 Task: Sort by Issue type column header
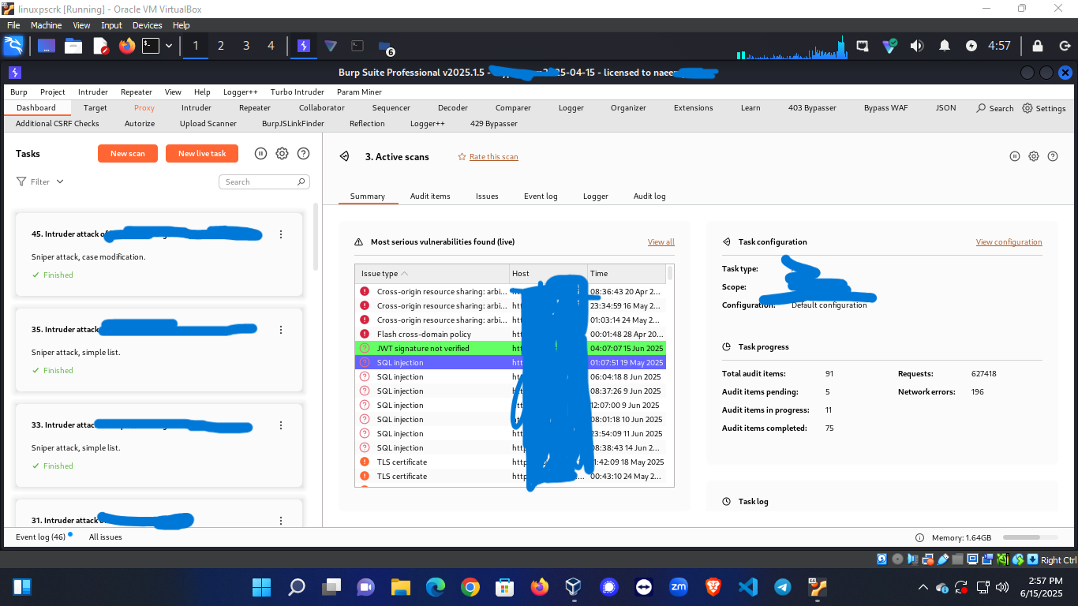(x=432, y=273)
